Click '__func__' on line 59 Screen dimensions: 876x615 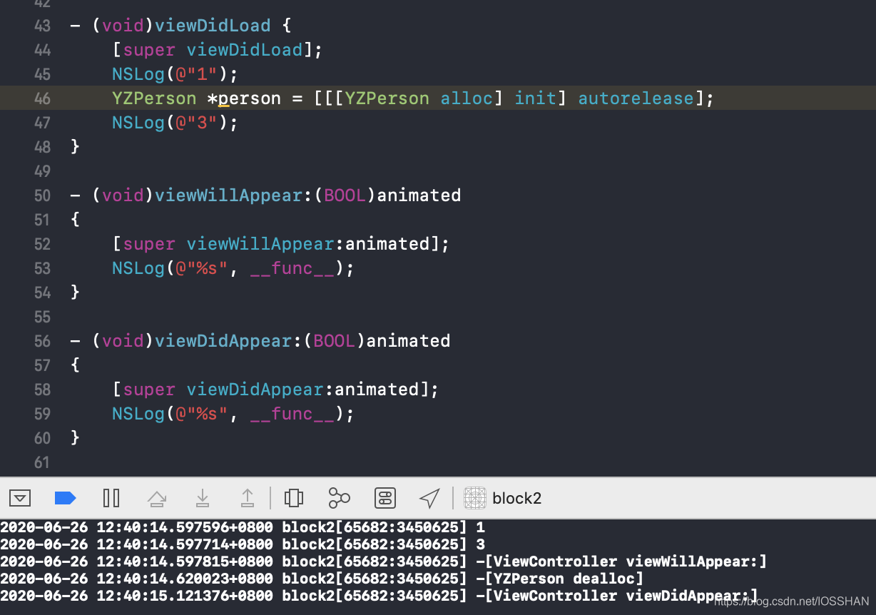coord(292,414)
